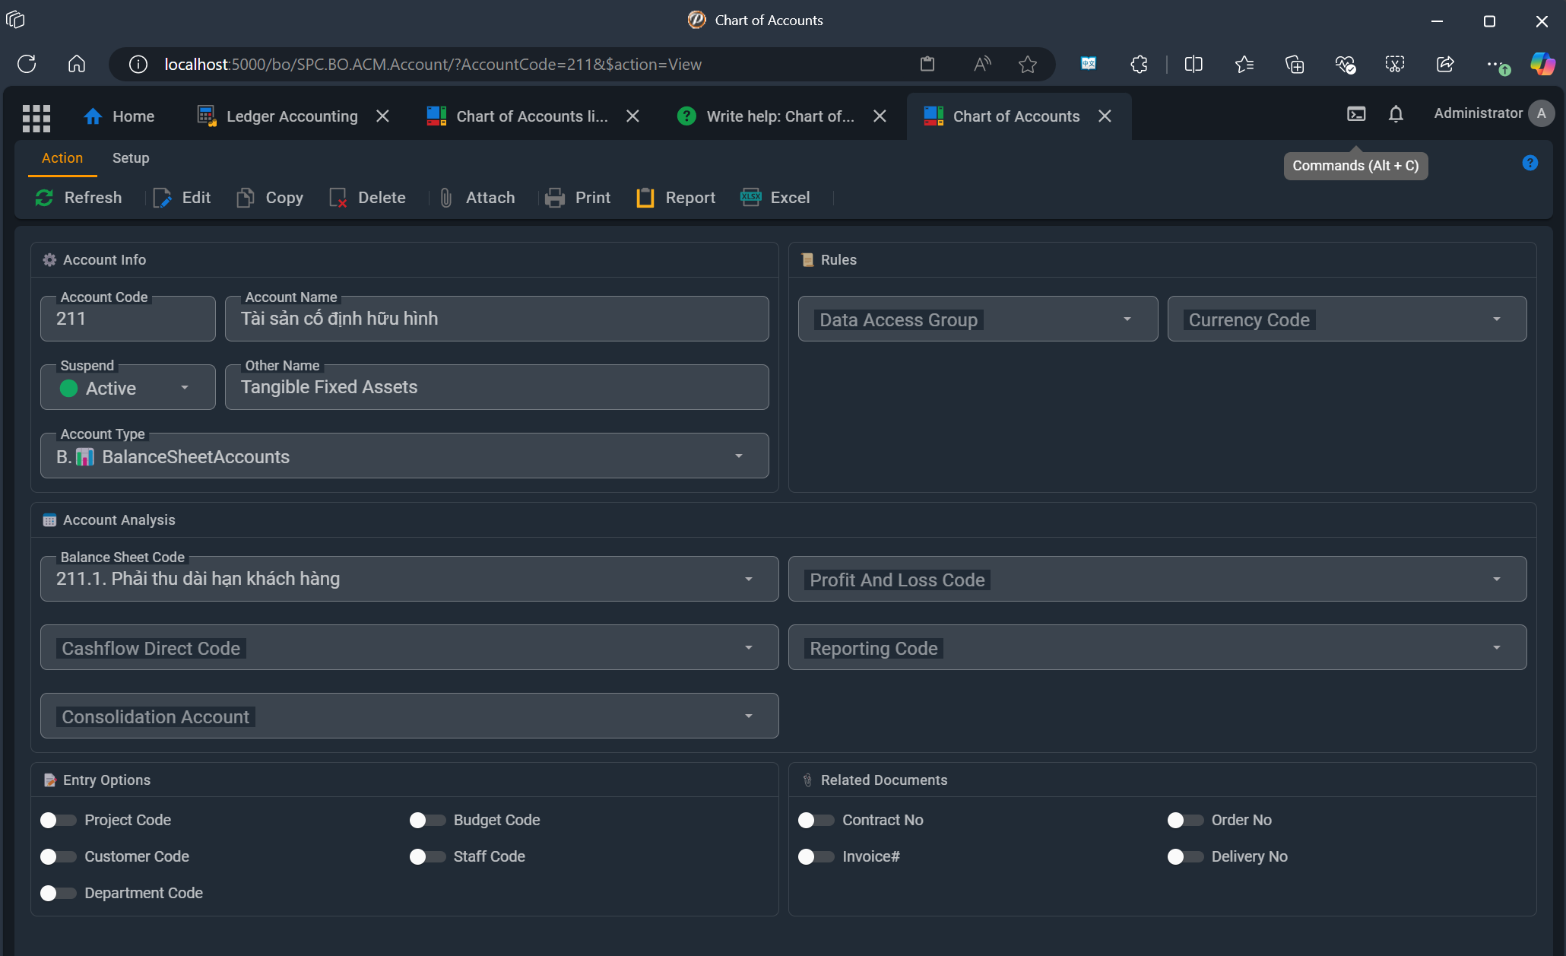This screenshot has width=1566, height=956.
Task: Enable the Customer Code toggle
Action: coord(59,856)
